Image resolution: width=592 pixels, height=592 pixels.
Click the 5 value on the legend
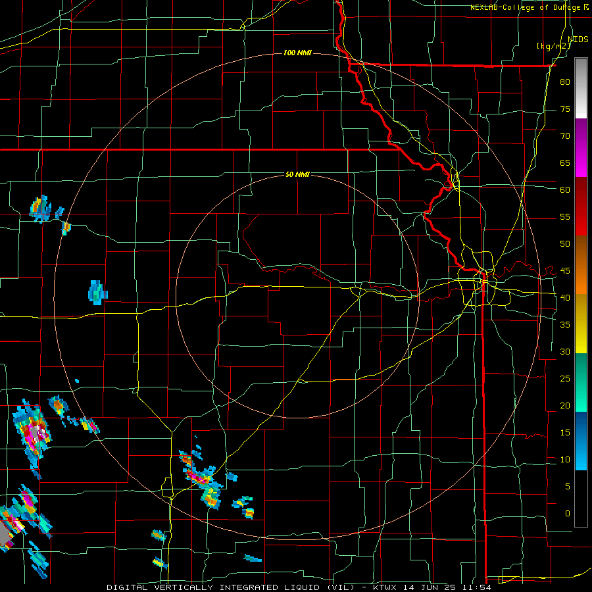pyautogui.click(x=568, y=487)
